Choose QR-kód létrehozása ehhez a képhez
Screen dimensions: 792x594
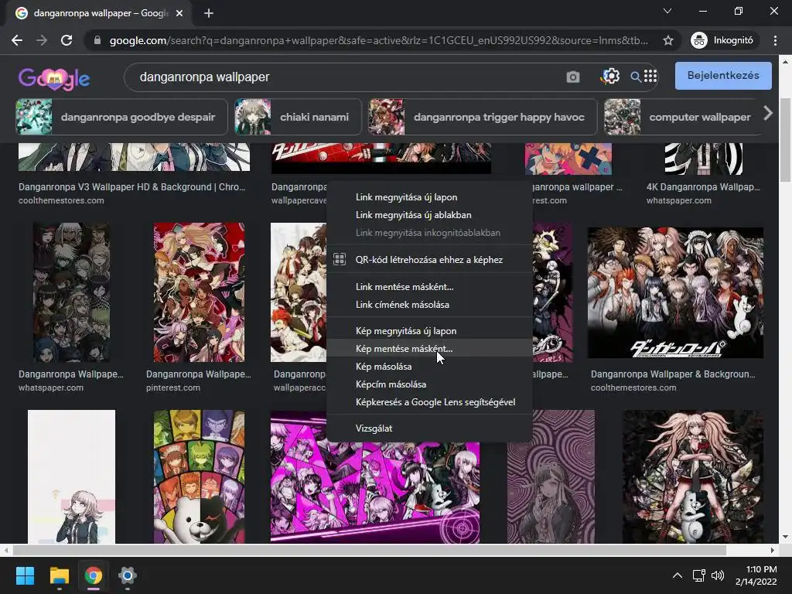pos(430,260)
